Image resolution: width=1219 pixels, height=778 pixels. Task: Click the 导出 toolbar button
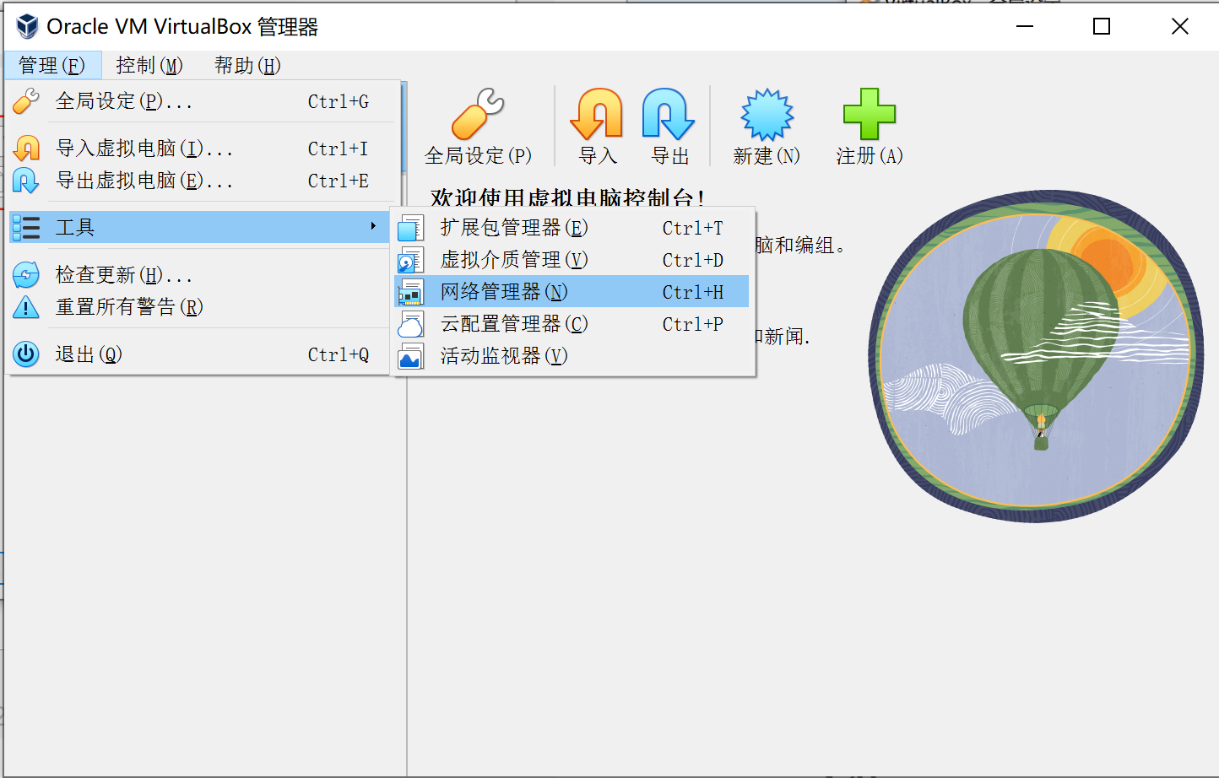[670, 127]
